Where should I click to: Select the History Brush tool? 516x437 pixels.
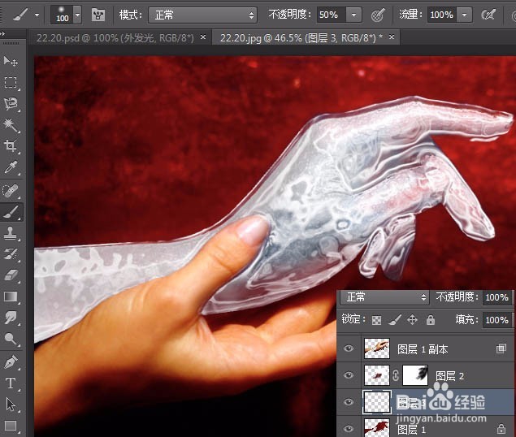tap(11, 254)
